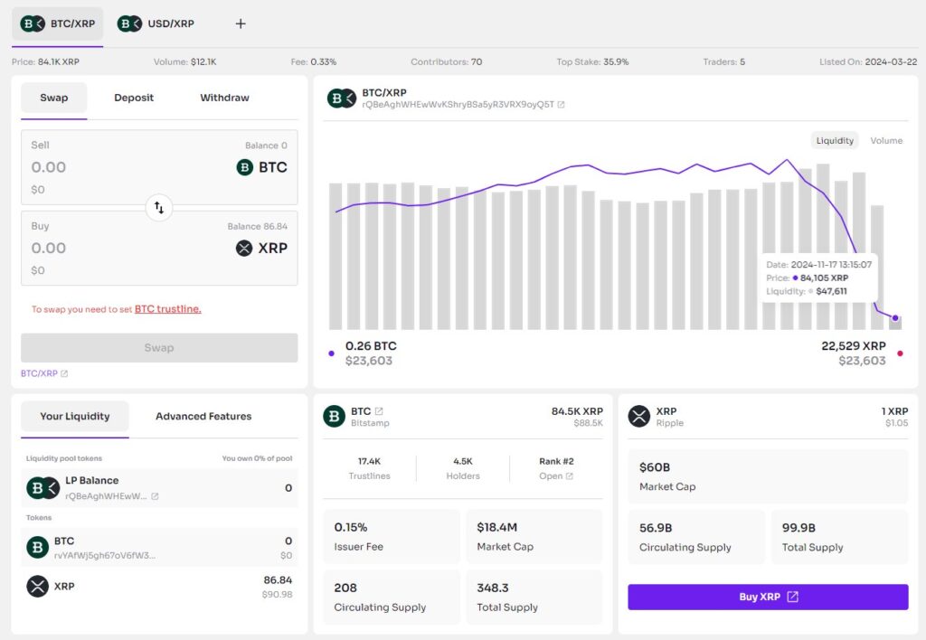926x640 pixels.
Task: Click the BTC Bitstamp token icon
Action: (335, 416)
